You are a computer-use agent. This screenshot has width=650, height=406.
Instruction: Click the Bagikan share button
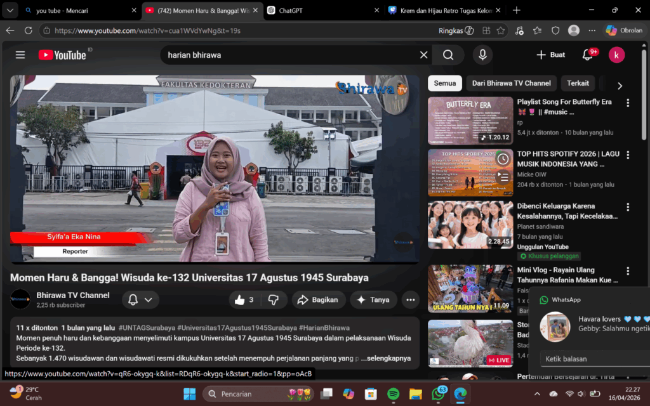[x=319, y=300]
